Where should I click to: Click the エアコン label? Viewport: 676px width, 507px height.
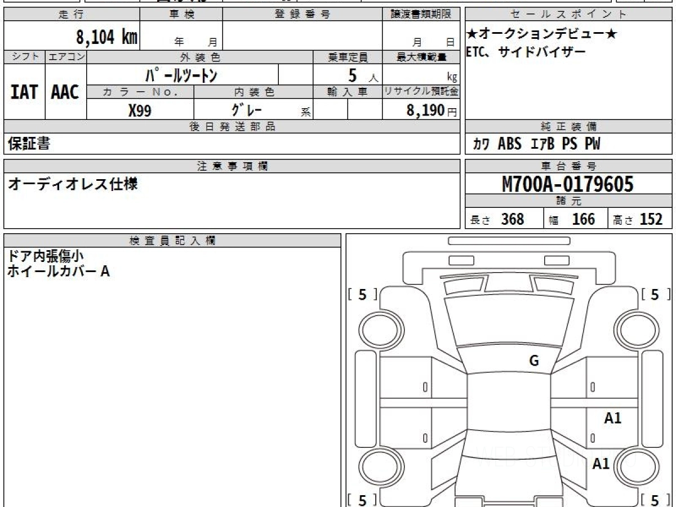tap(66, 57)
